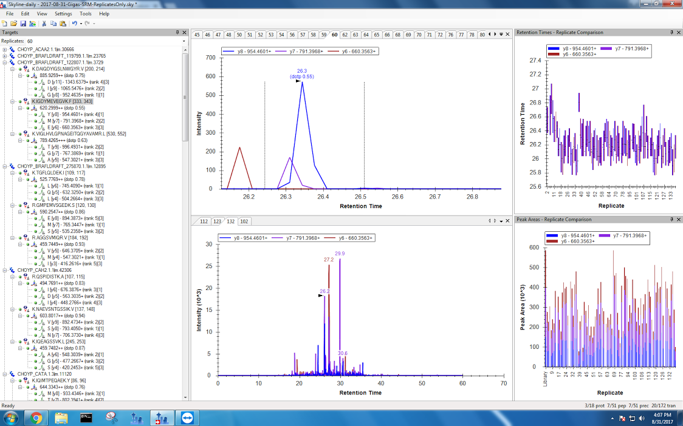The image size is (683, 426).
Task: Click the 26.3 peak annotation label
Action: pyautogui.click(x=302, y=71)
